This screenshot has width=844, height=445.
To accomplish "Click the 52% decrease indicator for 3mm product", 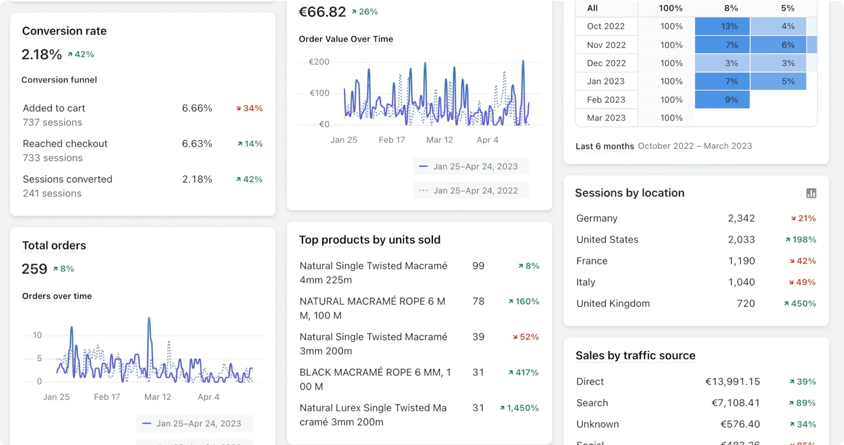I will click(526, 337).
